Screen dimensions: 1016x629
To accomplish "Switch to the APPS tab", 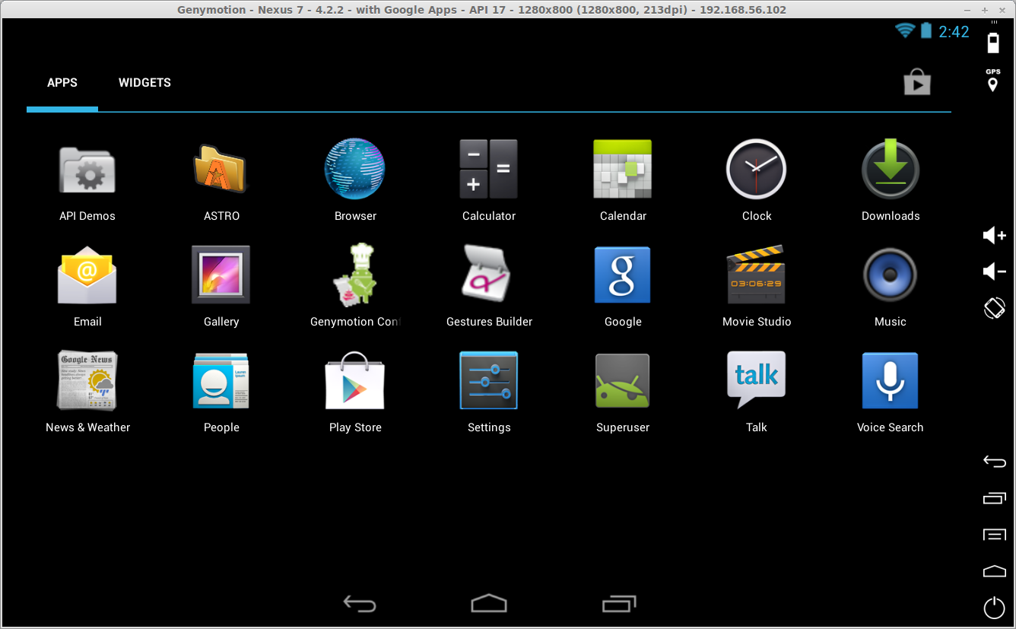I will [x=62, y=83].
